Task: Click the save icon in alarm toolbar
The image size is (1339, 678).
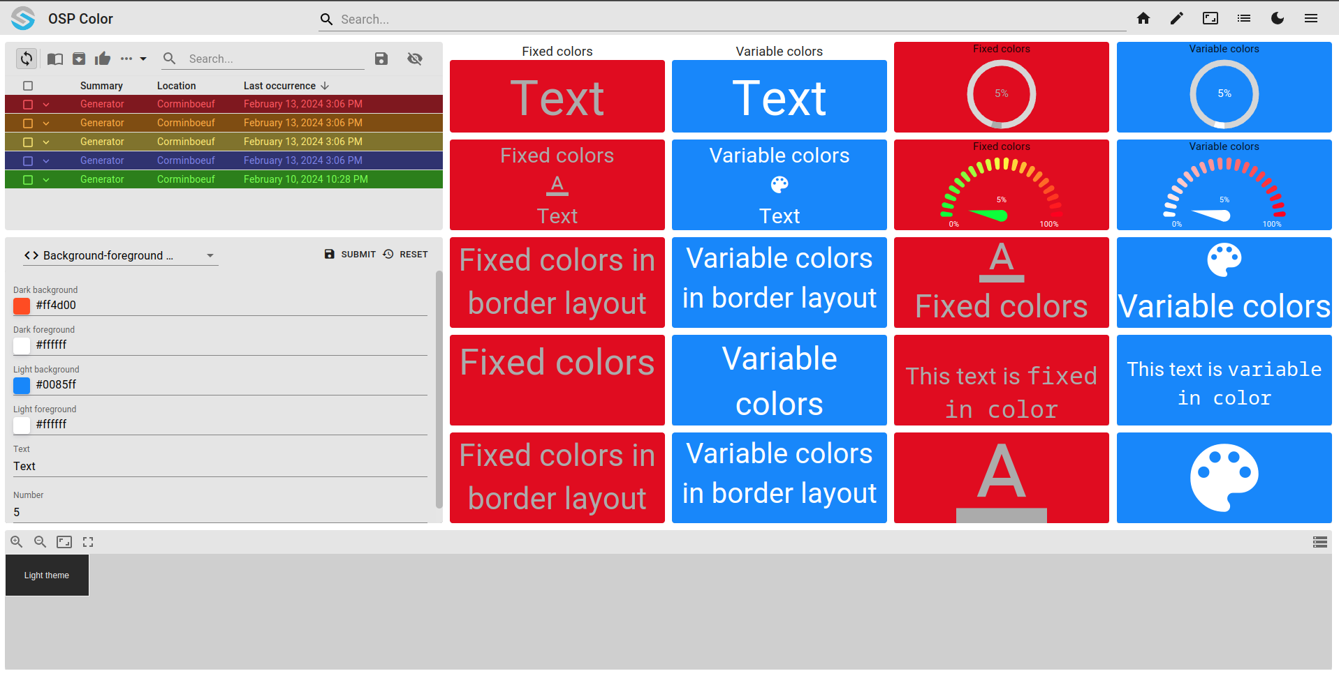Action: tap(381, 59)
